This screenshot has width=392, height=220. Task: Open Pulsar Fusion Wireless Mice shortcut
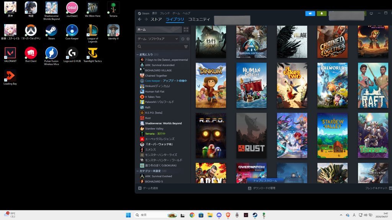click(52, 56)
